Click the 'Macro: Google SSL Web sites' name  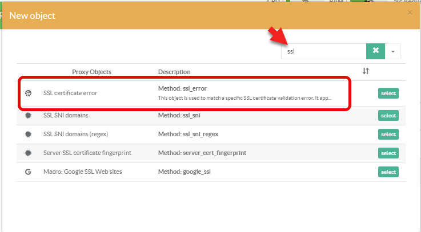pyautogui.click(x=82, y=172)
